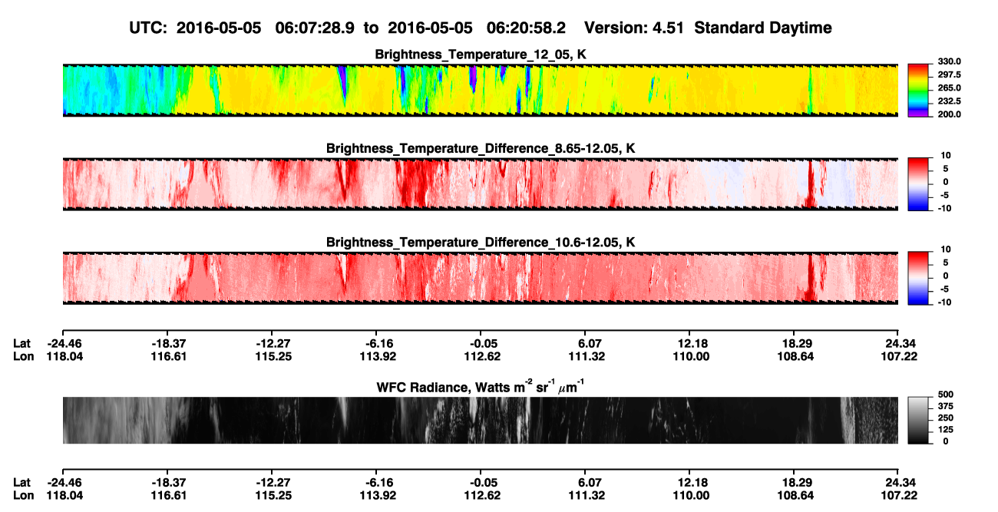Click the Version 4.51 Standard Daytime label
Viewport: 998px width, 512px height.
pyautogui.click(x=708, y=28)
